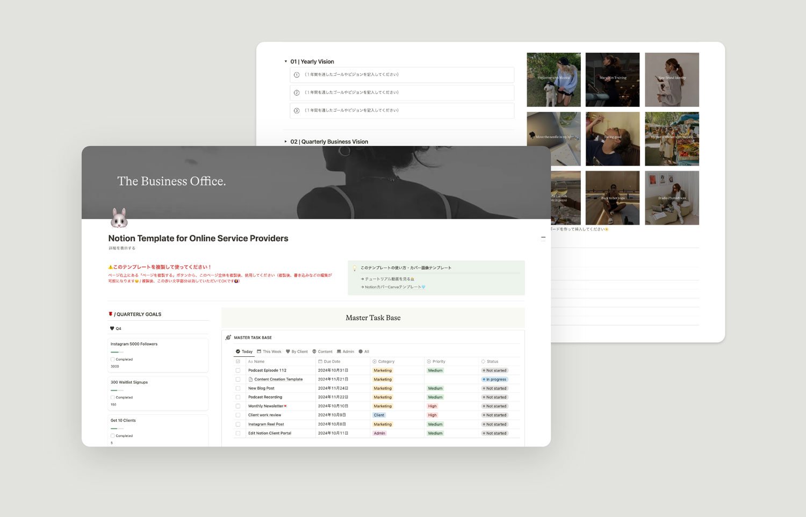Image resolution: width=806 pixels, height=517 pixels.
Task: Expand the 02 Quarterly Business Vision toggle
Action: pyautogui.click(x=286, y=142)
